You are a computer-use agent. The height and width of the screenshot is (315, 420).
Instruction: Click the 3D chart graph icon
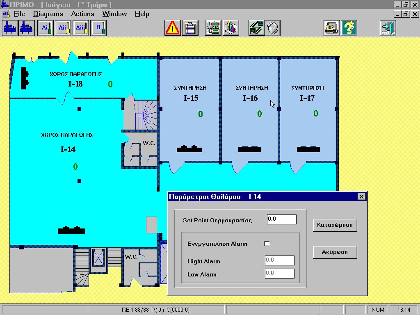tap(231, 28)
